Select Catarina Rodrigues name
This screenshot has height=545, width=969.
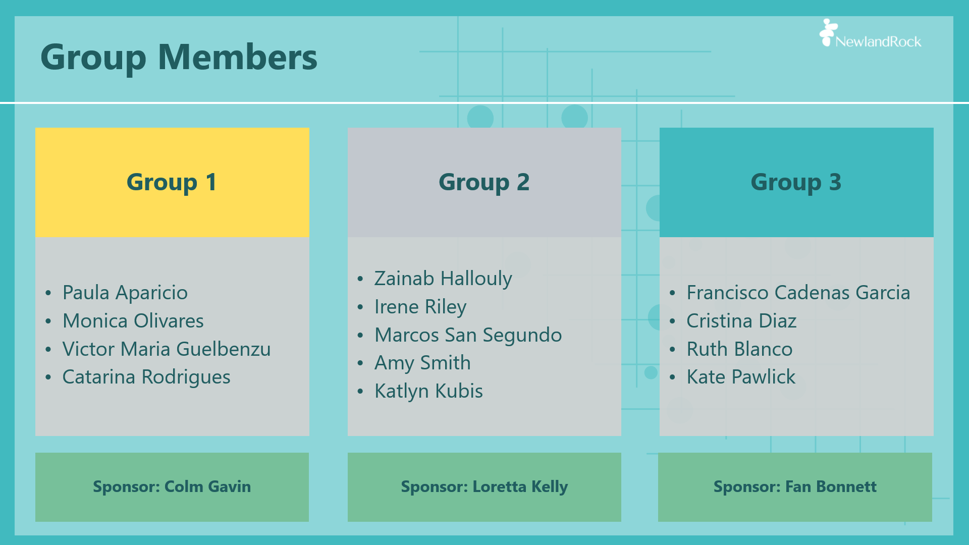click(146, 377)
